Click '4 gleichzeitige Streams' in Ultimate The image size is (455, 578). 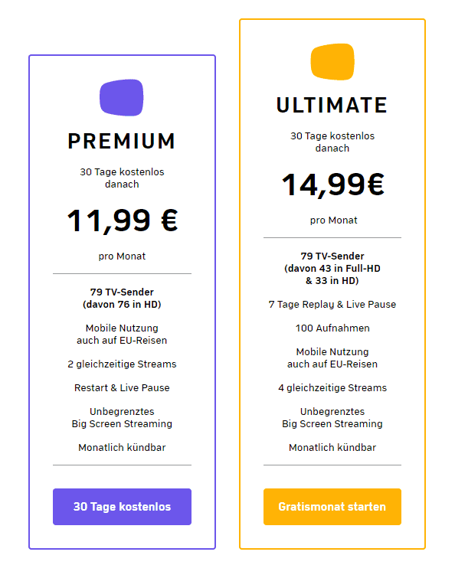coord(332,388)
